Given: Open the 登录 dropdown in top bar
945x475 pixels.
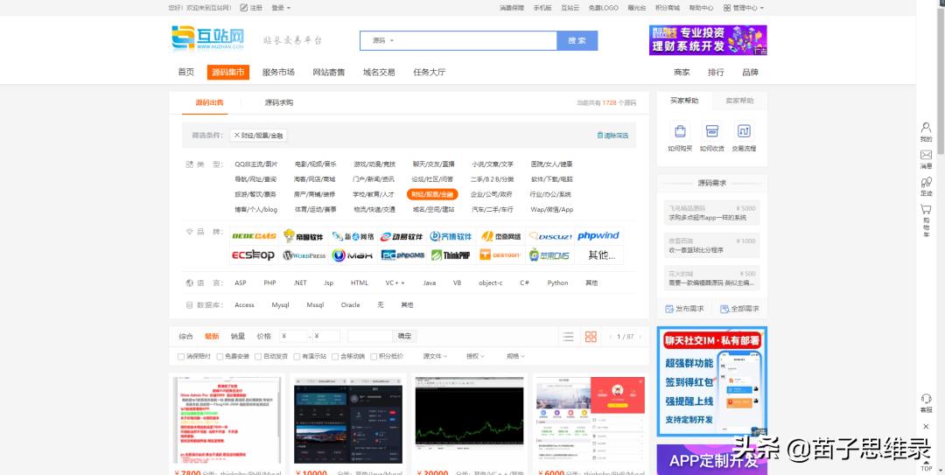Looking at the screenshot, I should 281,8.
